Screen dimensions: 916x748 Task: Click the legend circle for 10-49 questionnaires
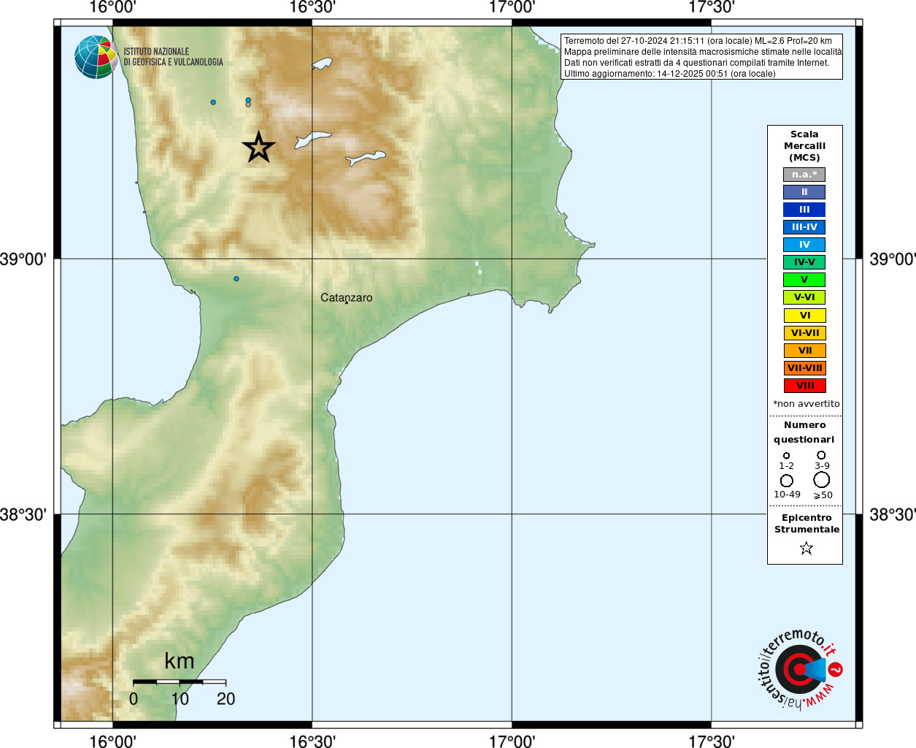tap(786, 481)
